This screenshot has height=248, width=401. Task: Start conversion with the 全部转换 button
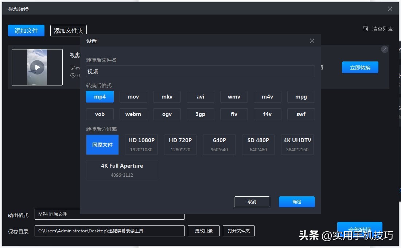tap(360, 229)
